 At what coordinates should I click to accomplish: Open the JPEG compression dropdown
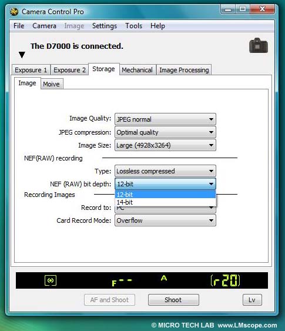(165, 132)
